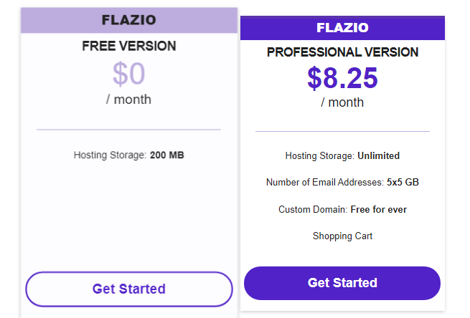
Task: Click Get Started on the Free Version plan
Action: click(129, 289)
